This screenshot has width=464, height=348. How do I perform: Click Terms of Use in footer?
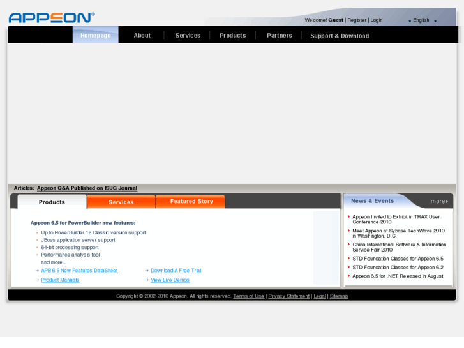pos(248,296)
